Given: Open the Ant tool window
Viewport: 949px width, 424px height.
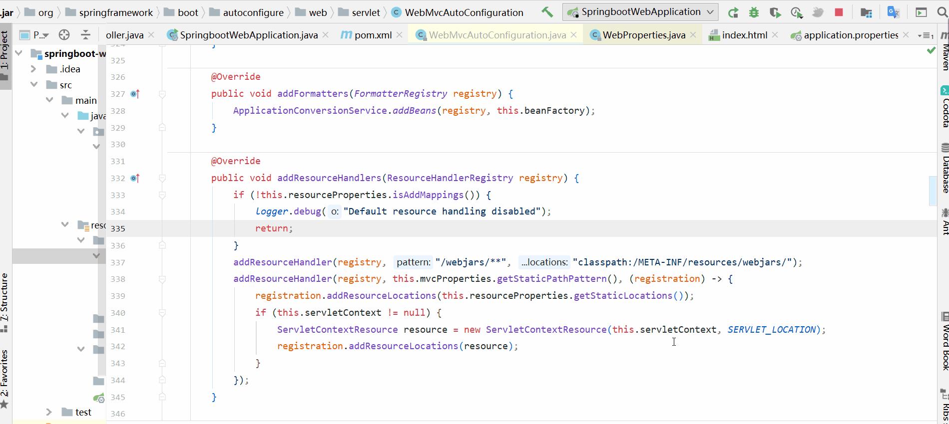Looking at the screenshot, I should coord(944,221).
